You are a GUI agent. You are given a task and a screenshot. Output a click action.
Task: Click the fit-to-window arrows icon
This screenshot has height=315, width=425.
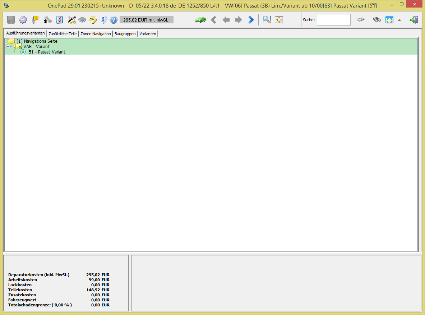(x=279, y=20)
